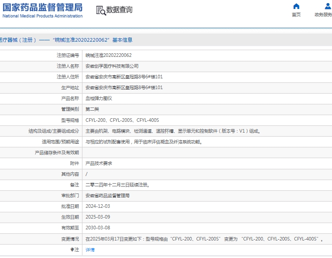
Task: Click the 变更情况 row label
Action: pos(70,239)
